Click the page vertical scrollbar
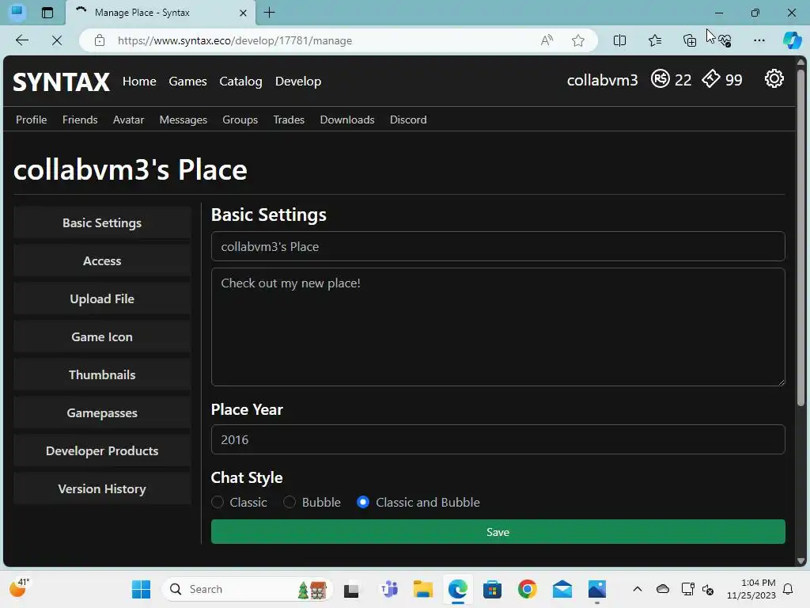The height and width of the screenshot is (608, 810). 801,237
